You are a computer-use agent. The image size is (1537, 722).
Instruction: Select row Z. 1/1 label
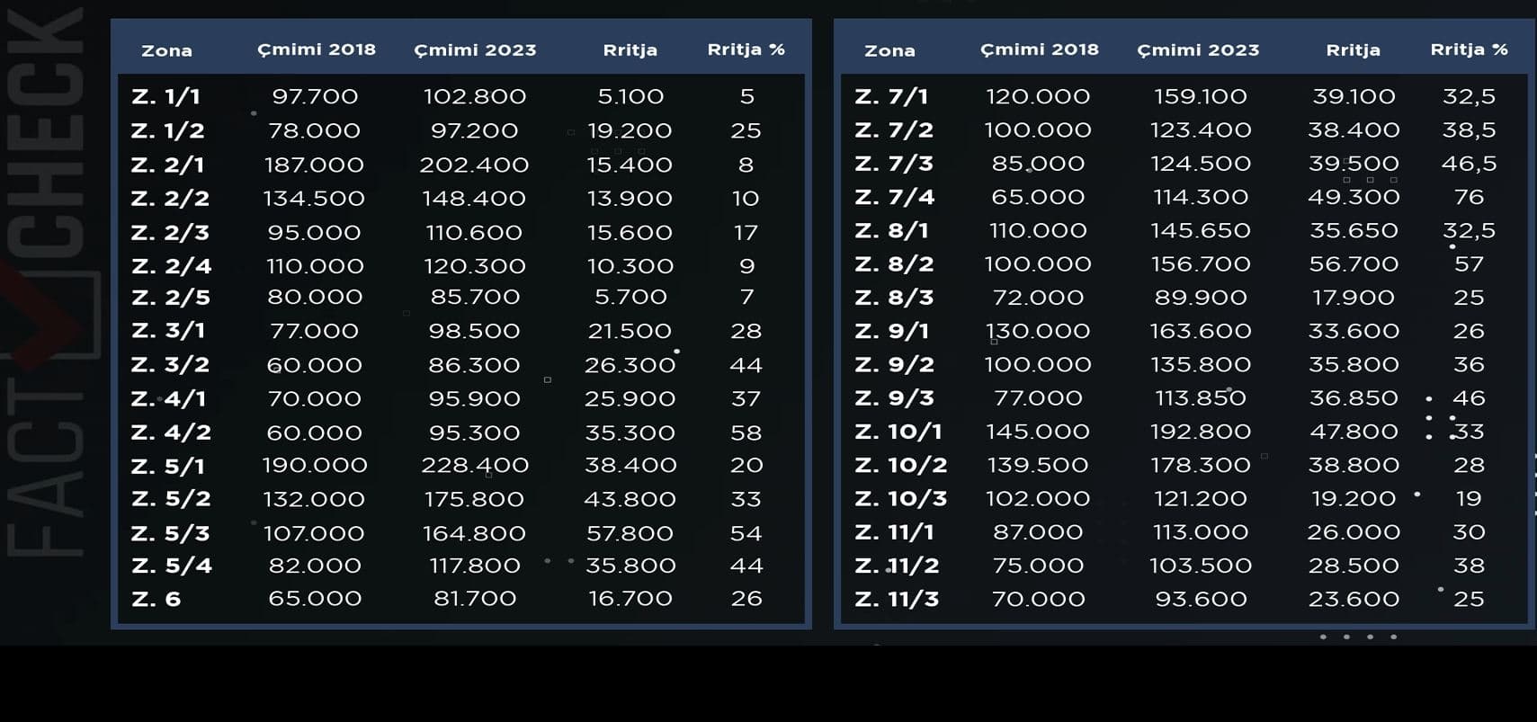[x=165, y=96]
